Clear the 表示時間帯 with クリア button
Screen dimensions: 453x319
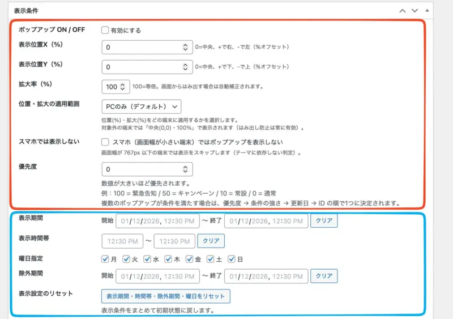[x=211, y=241]
